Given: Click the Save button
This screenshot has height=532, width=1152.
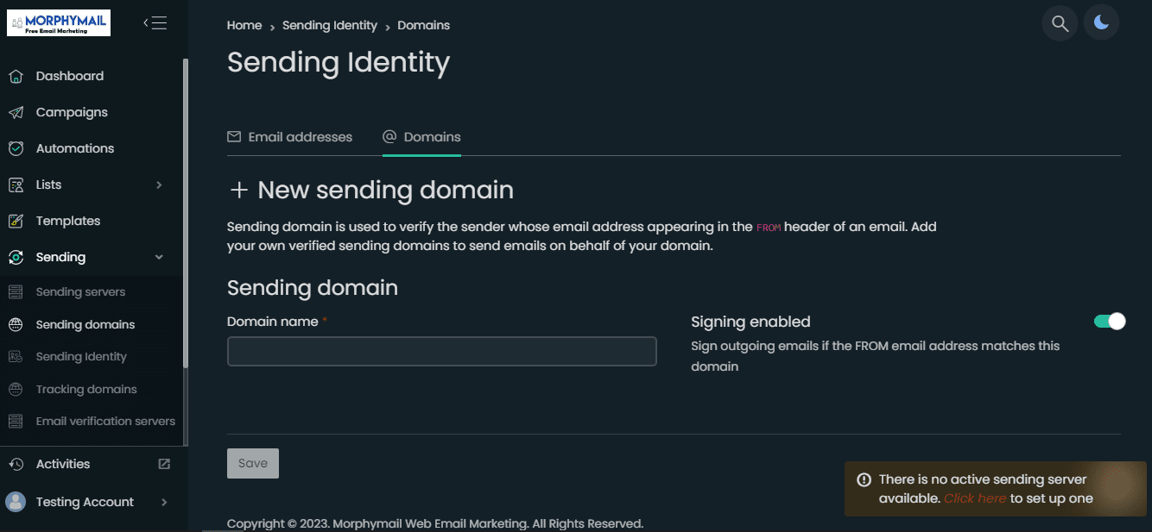Looking at the screenshot, I should click(253, 463).
